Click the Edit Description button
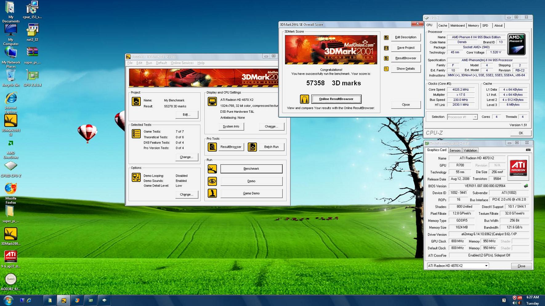Viewport: 545px width, 306px height. pyautogui.click(x=406, y=37)
